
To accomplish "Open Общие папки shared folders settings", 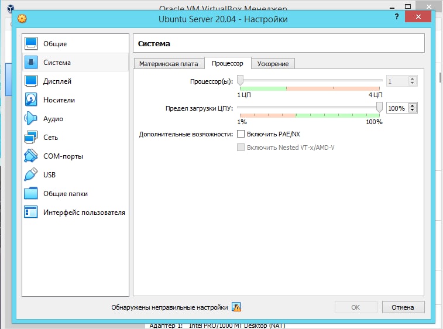I will pos(75,193).
